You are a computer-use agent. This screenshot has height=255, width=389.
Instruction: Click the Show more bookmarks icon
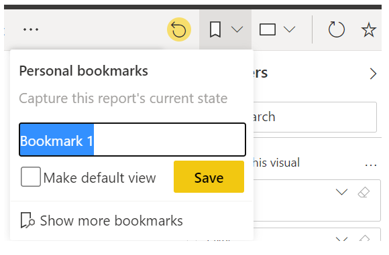27,220
